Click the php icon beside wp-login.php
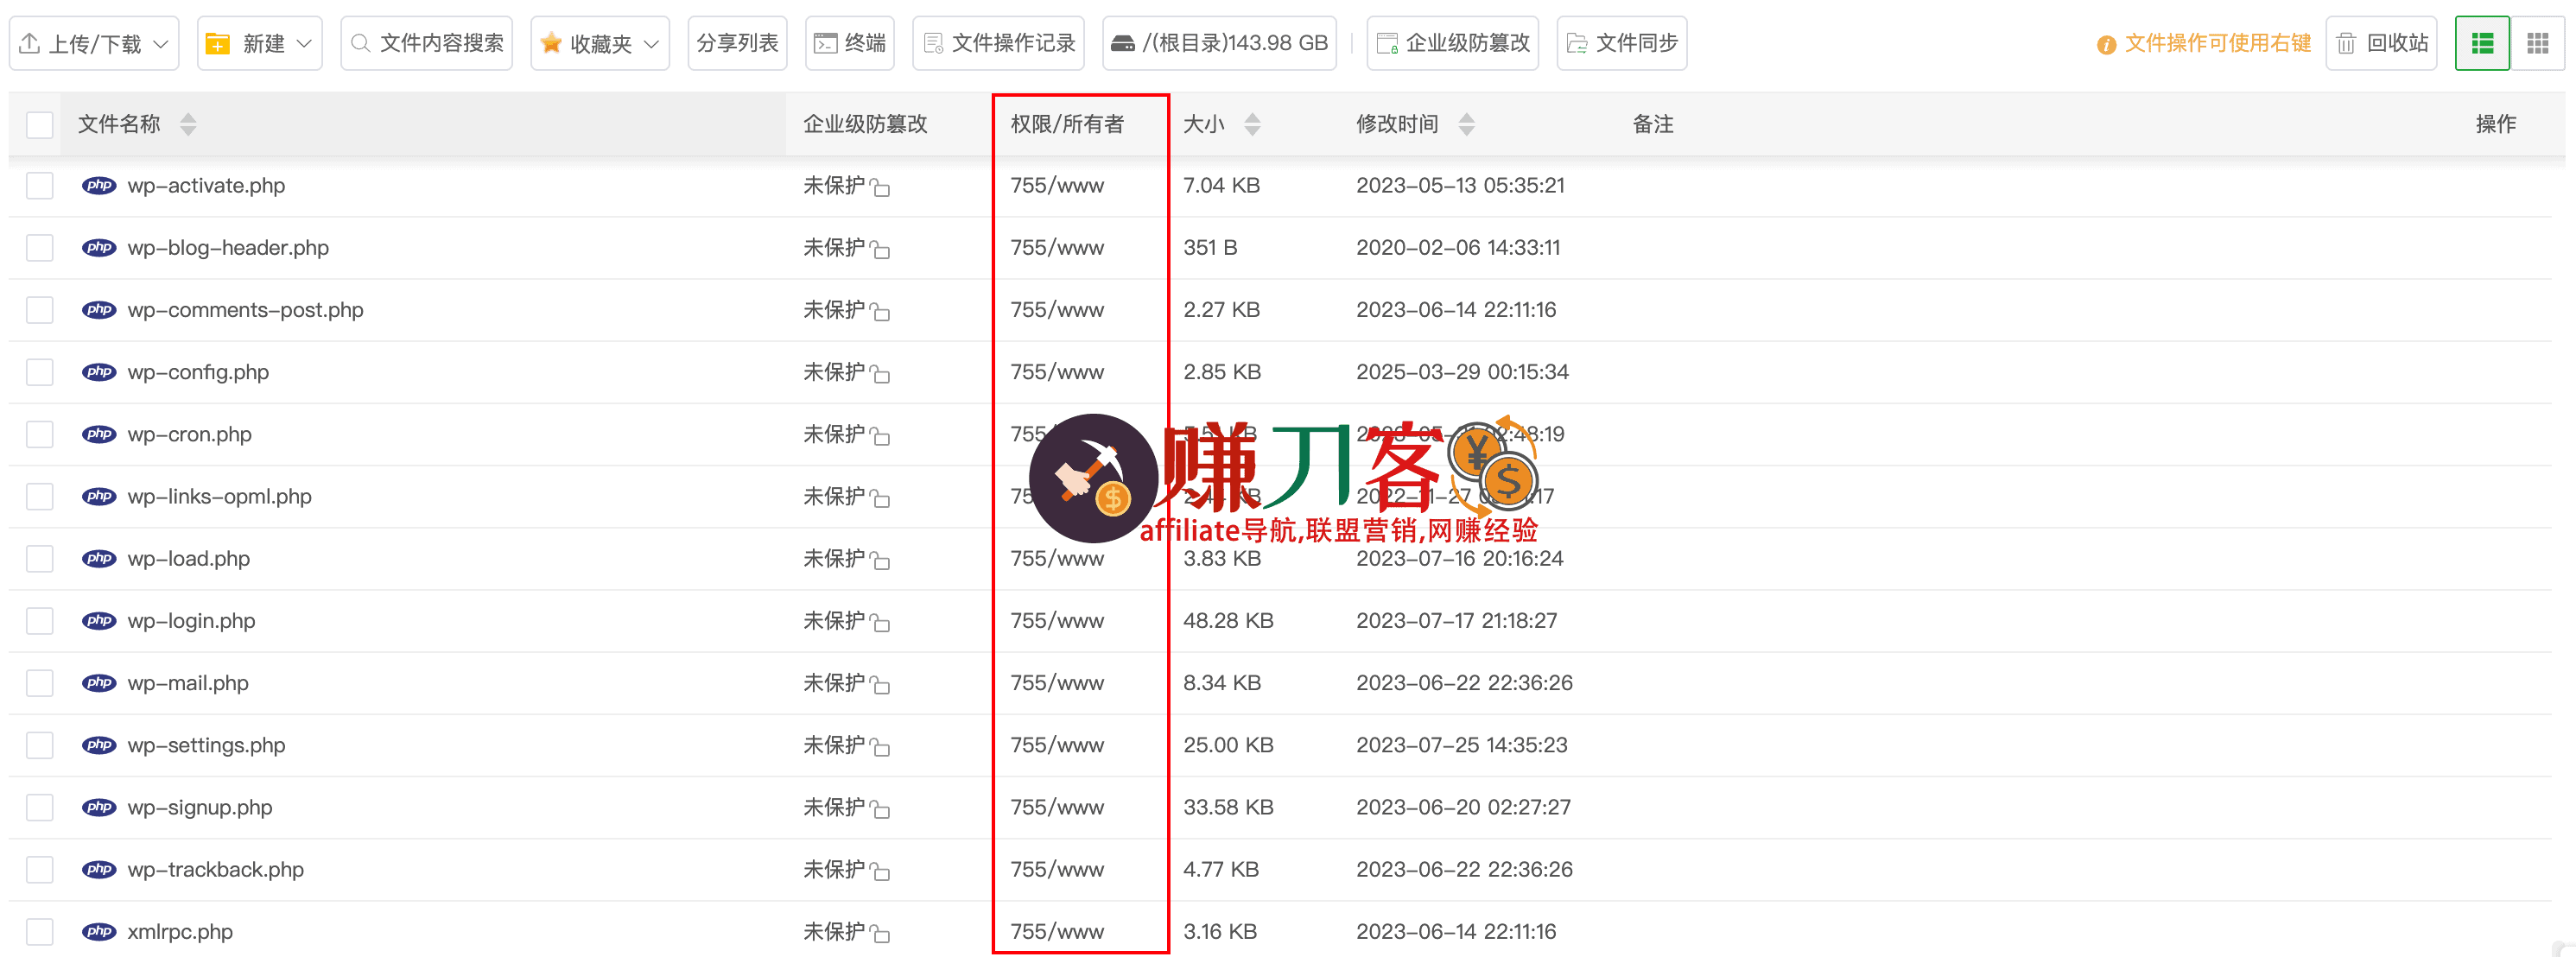 pyautogui.click(x=99, y=620)
